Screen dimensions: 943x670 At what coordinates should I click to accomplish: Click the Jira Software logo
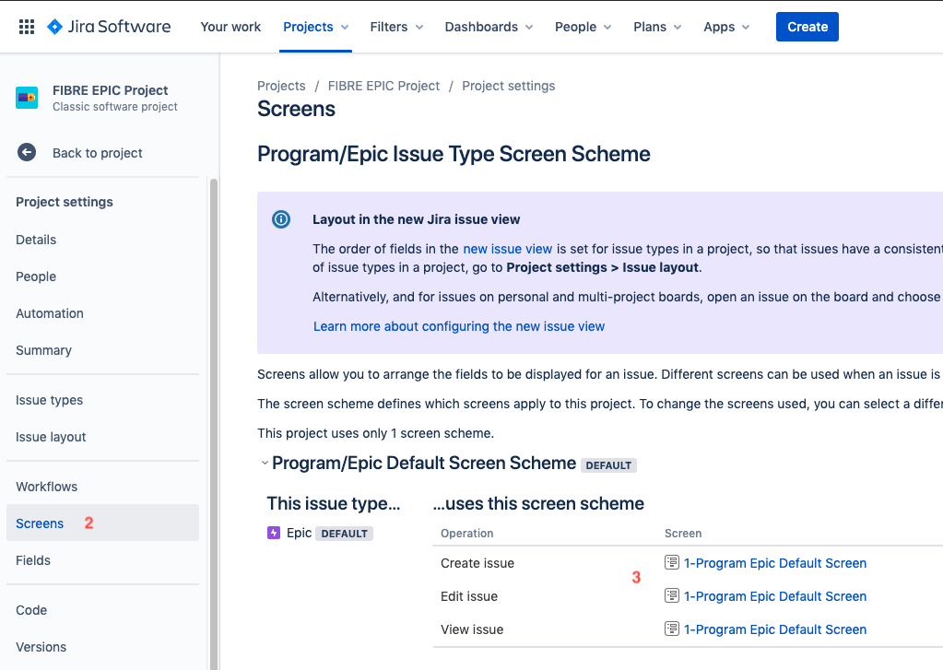[x=109, y=27]
